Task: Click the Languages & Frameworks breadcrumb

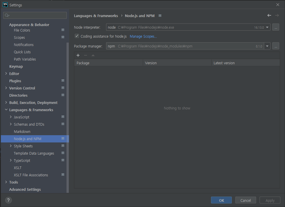Action: [96, 16]
